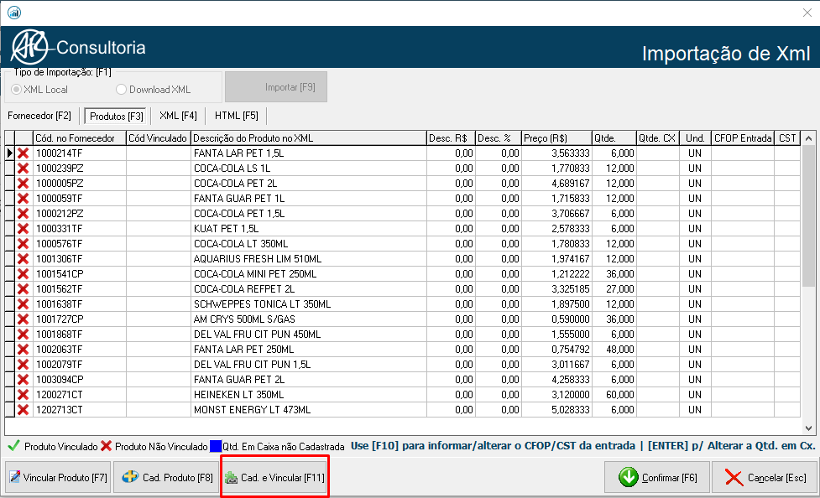
Task: Click the blue Qtd. Em Caixa legend square
Action: [x=216, y=446]
